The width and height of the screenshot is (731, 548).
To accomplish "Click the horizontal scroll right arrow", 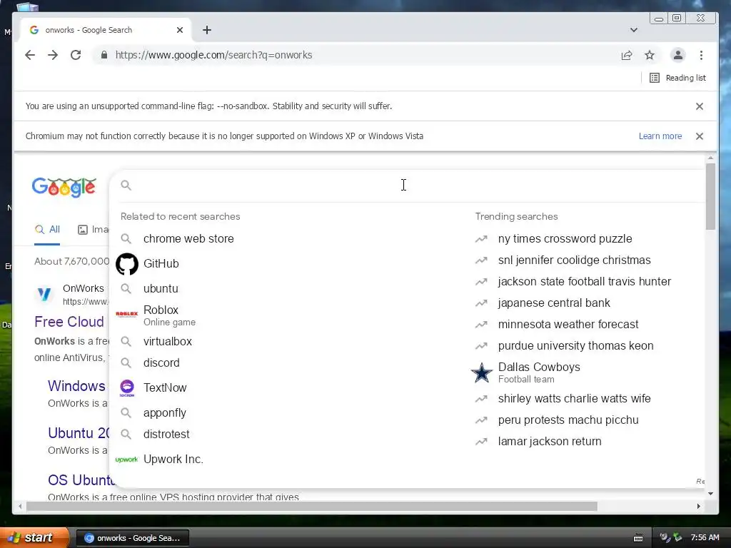I will [698, 506].
